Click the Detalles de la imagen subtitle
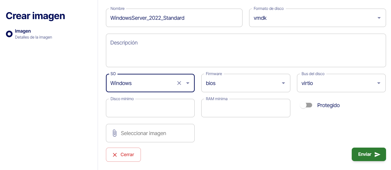Viewport: 391px width, 170px height. (x=33, y=37)
